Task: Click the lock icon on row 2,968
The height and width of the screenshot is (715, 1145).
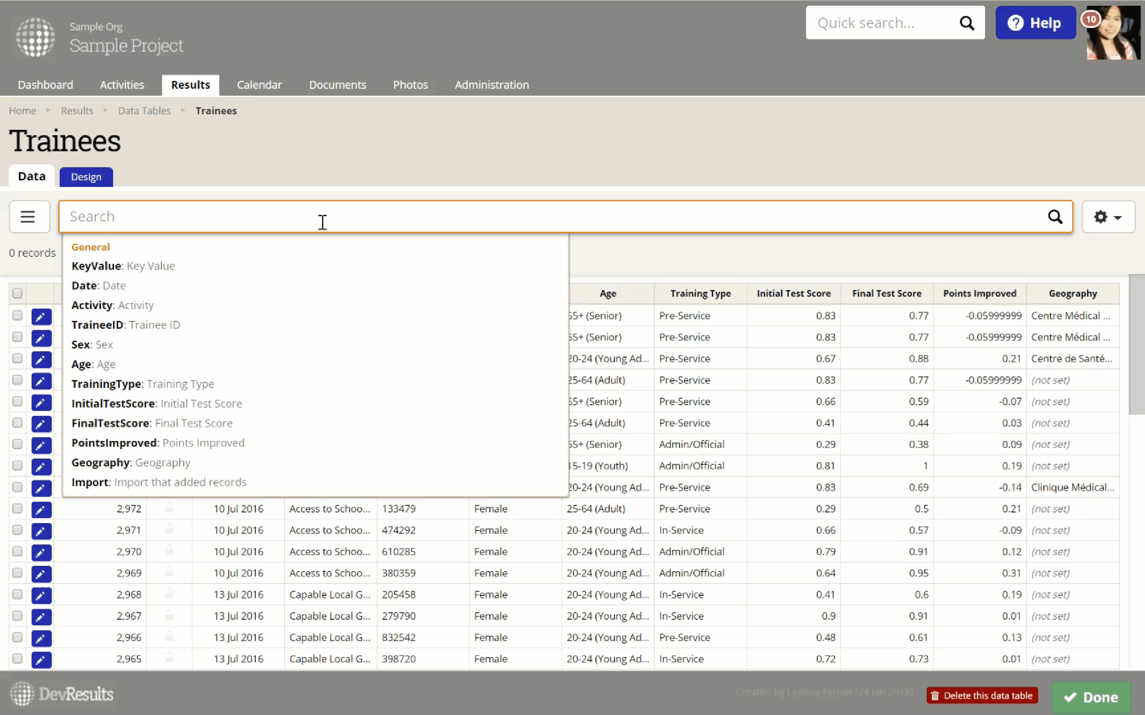Action: tap(169, 594)
